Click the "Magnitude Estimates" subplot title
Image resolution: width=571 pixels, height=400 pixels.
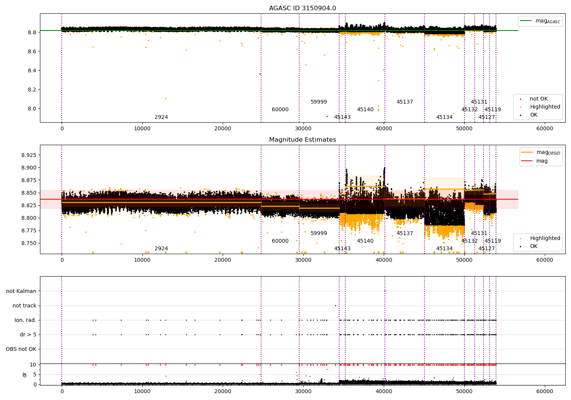[x=302, y=140]
